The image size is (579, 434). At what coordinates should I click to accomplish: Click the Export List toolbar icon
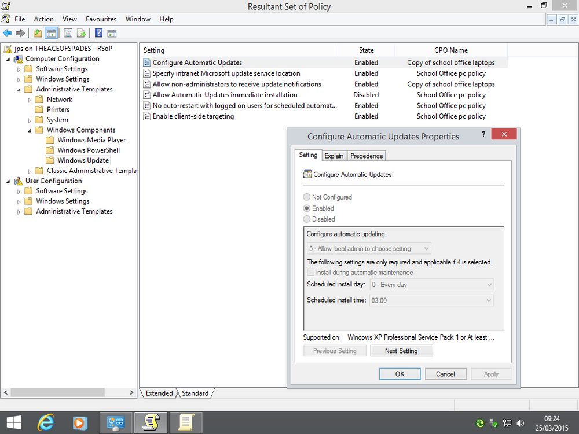81,33
